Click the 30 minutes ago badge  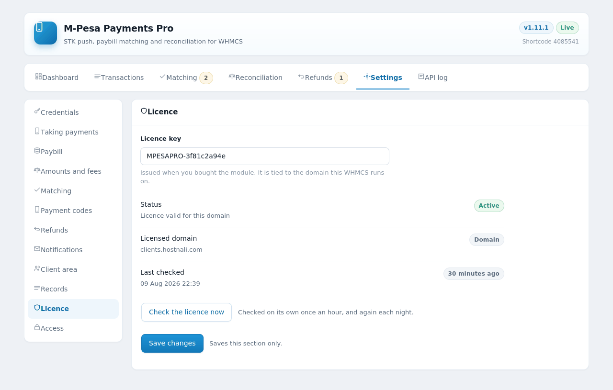click(474, 274)
